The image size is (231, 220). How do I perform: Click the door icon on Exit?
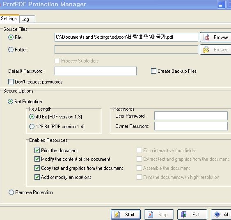[x=183, y=214]
